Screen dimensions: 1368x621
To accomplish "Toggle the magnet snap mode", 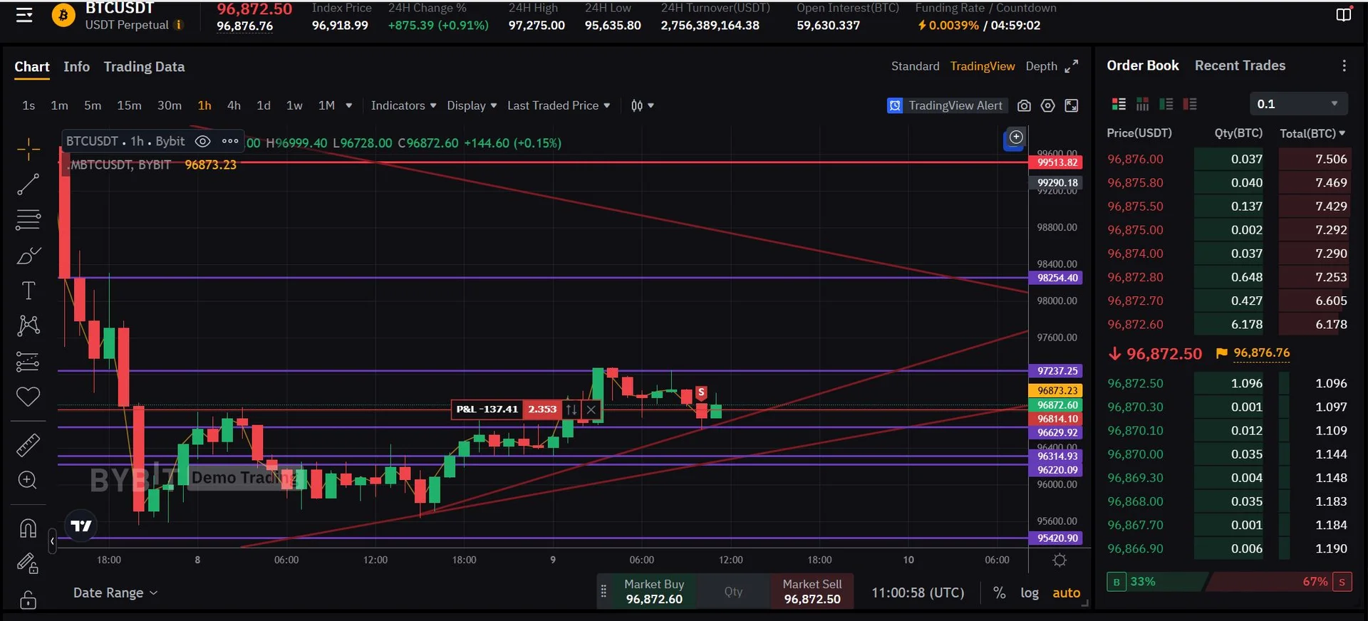I will click(x=28, y=528).
